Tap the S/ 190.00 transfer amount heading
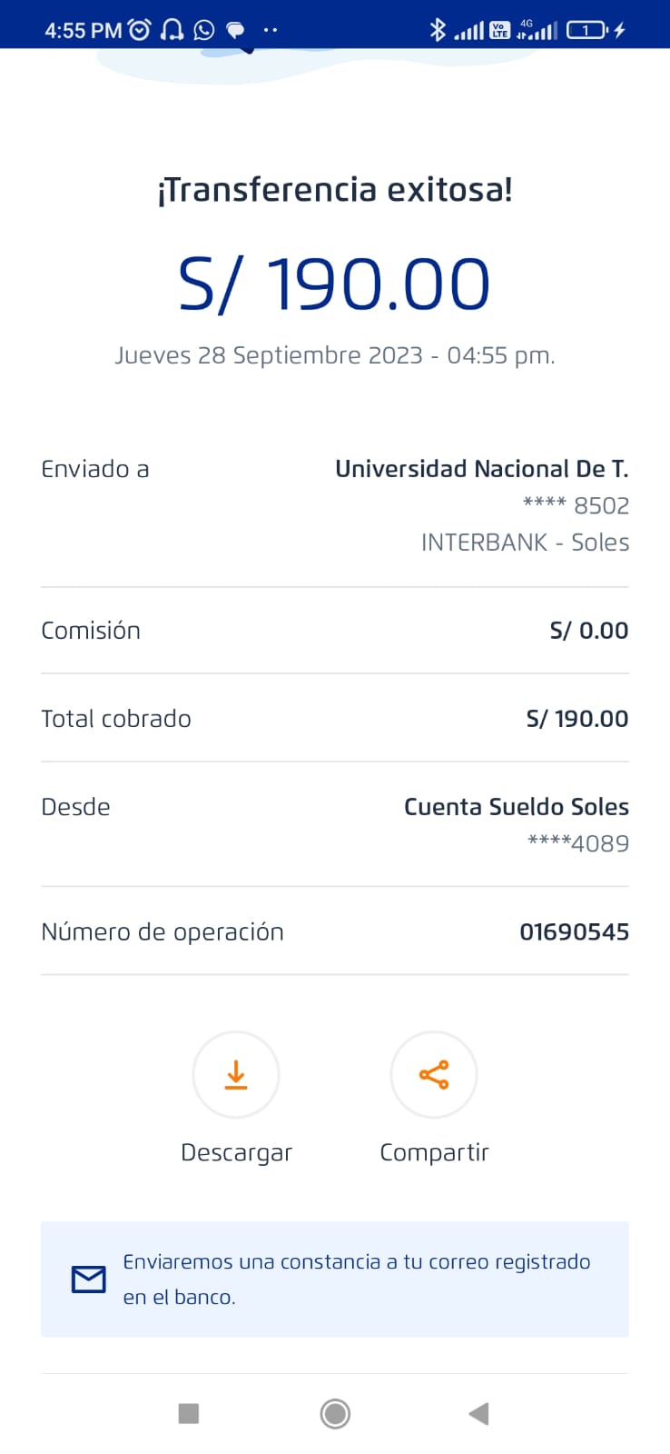This screenshot has height=1454, width=670. click(334, 284)
